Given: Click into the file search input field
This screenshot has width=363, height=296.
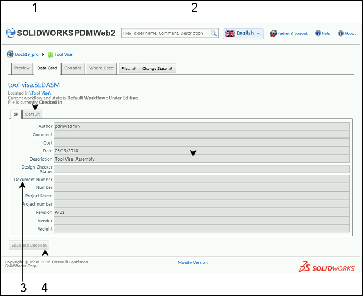Looking at the screenshot, I should [x=165, y=33].
